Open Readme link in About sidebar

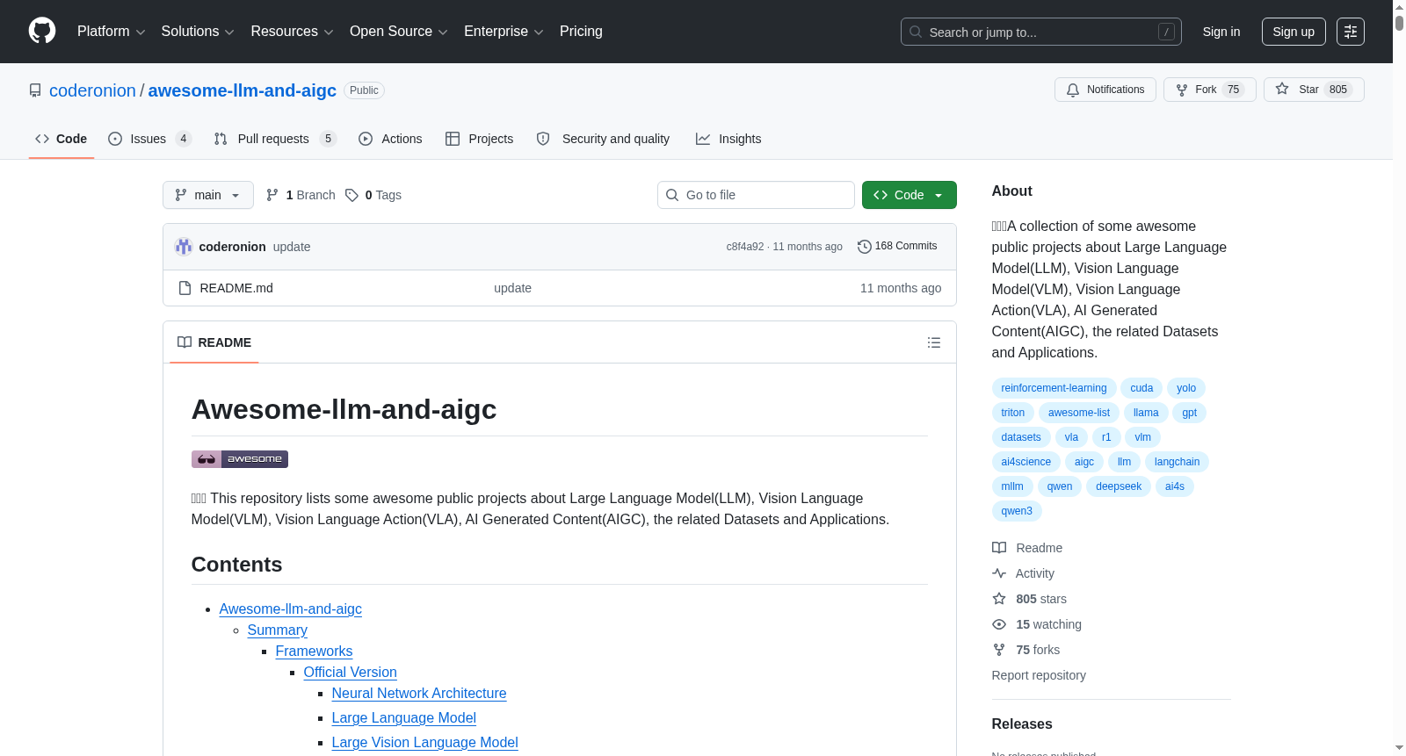point(1027,548)
